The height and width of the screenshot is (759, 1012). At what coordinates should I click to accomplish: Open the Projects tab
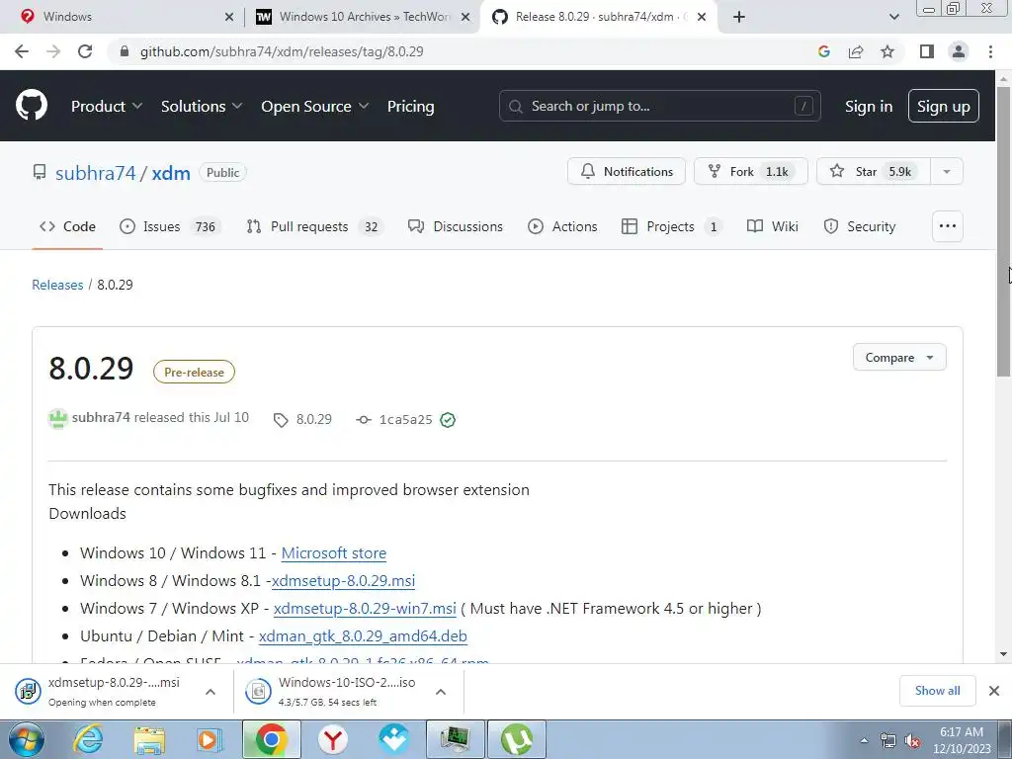[x=672, y=226]
